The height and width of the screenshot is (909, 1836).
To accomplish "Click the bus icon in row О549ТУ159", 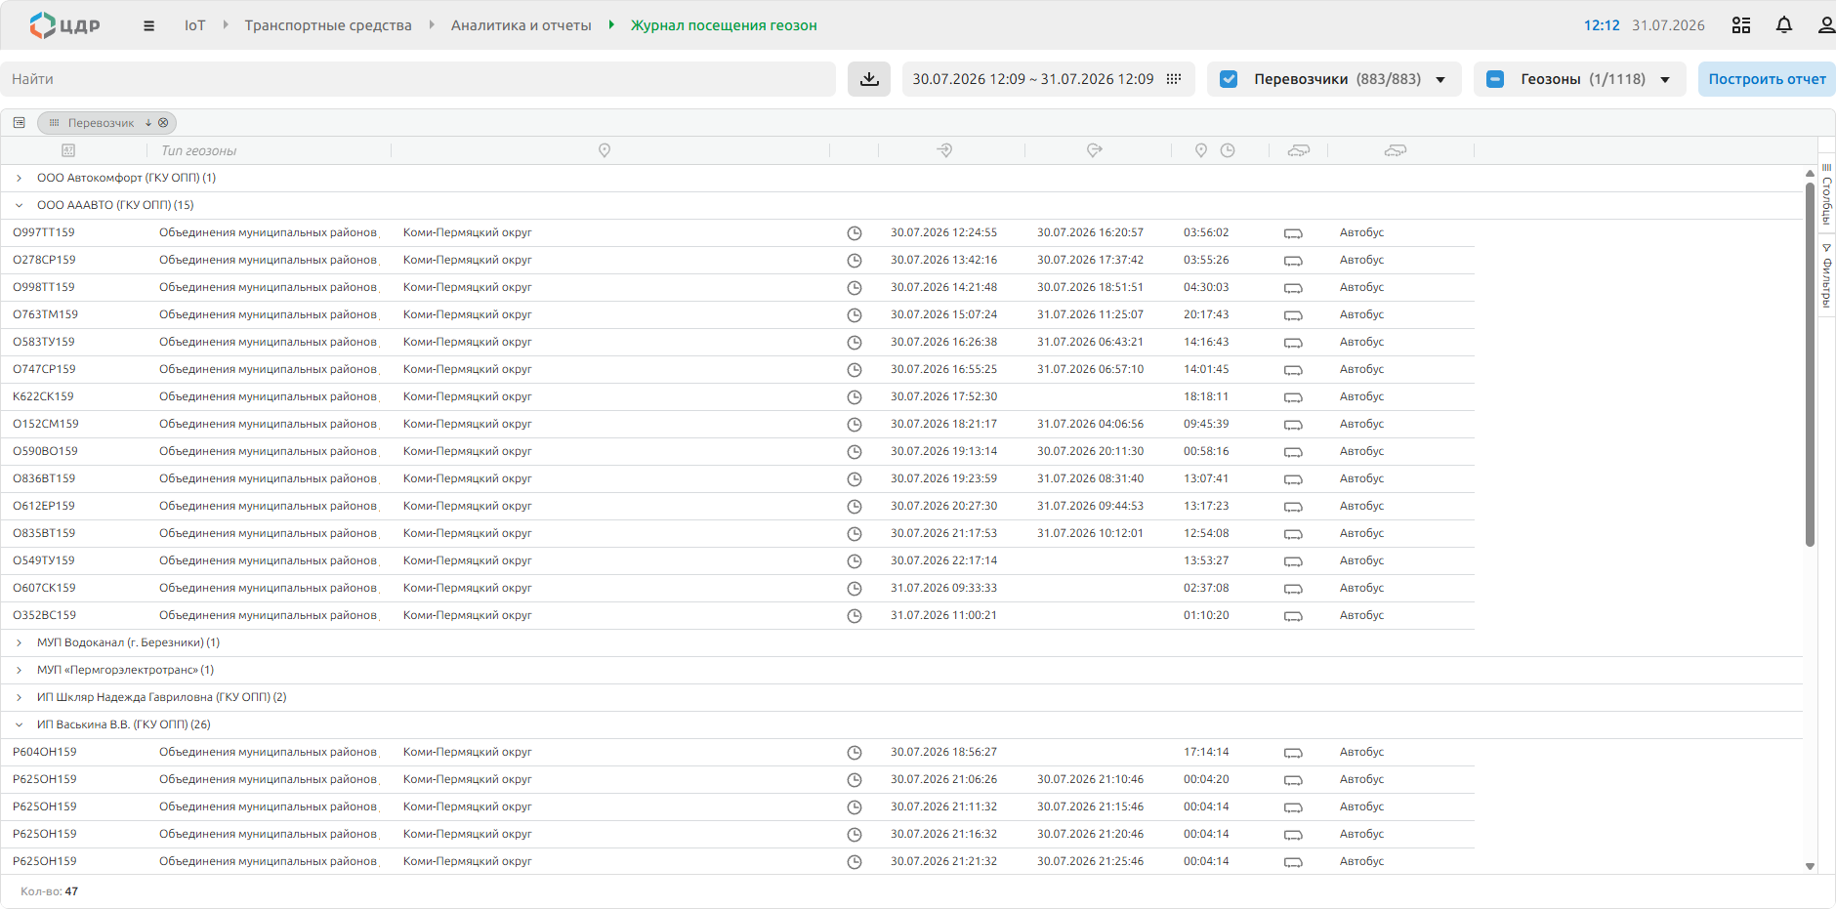I will [1293, 561].
